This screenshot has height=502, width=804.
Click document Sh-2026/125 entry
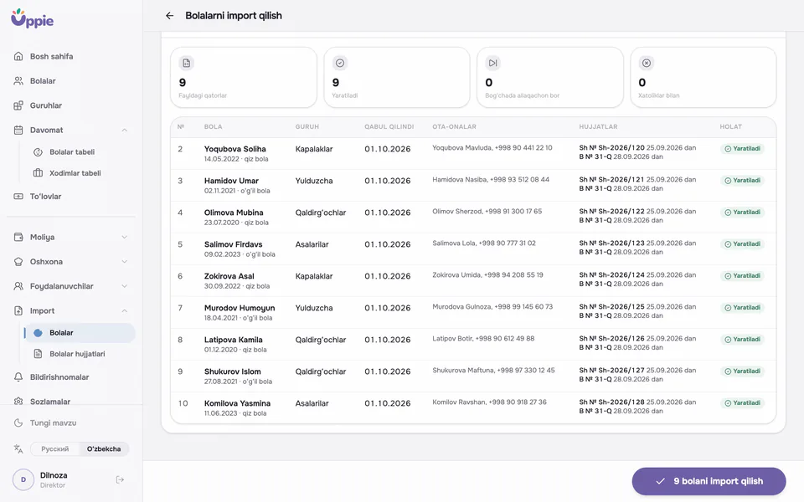click(637, 307)
